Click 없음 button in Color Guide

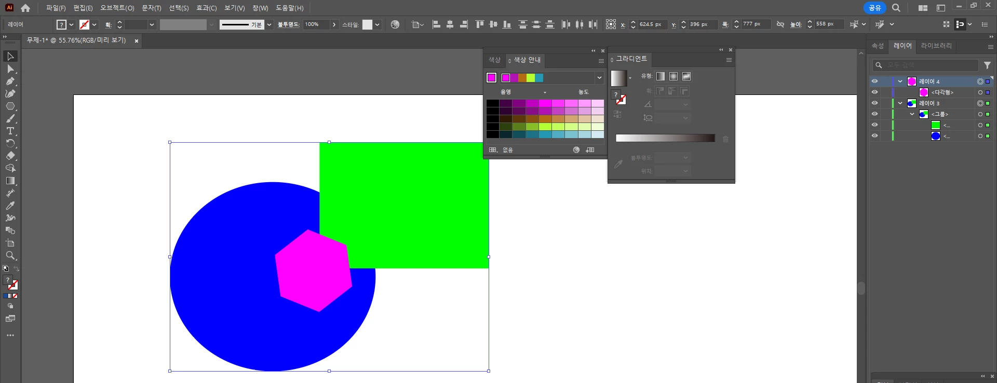[508, 150]
